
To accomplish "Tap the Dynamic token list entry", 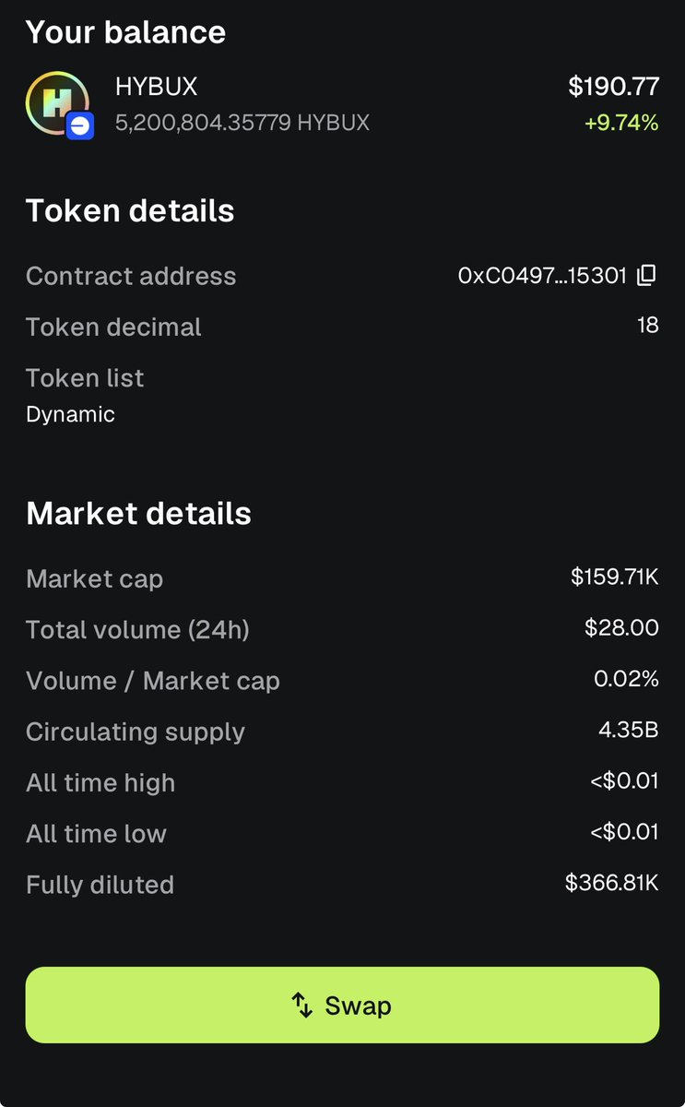I will click(x=70, y=414).
